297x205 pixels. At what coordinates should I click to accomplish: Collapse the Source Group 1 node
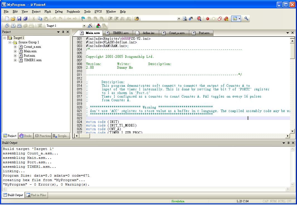coord(10,42)
